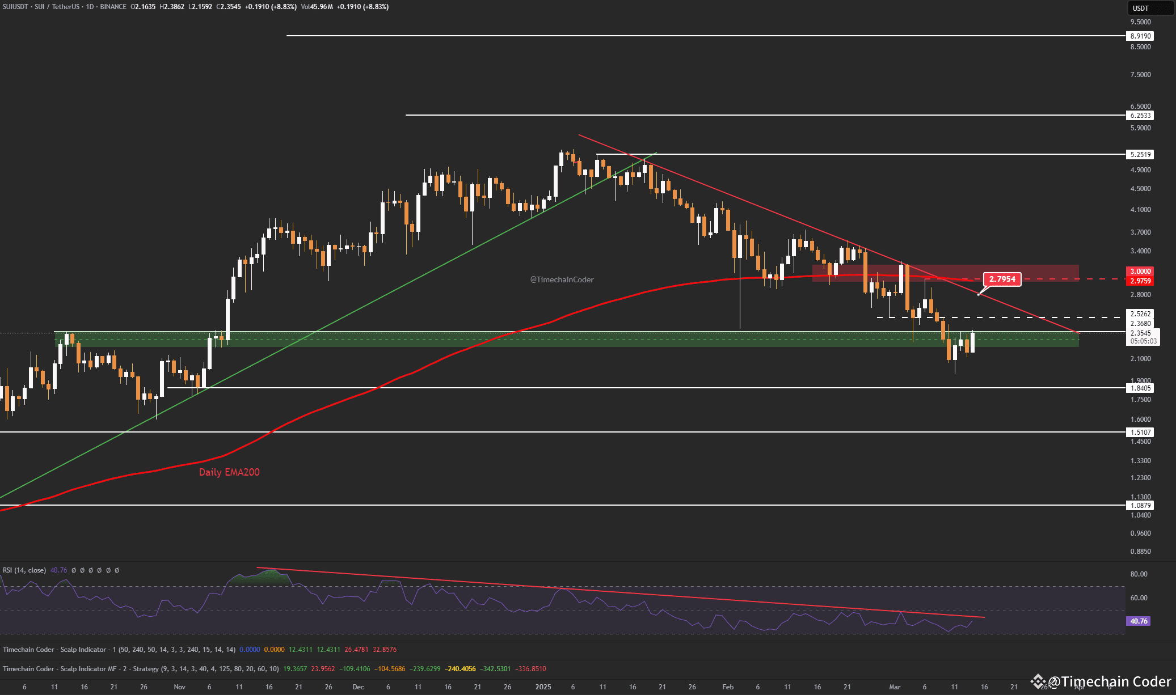Image resolution: width=1176 pixels, height=695 pixels.
Task: Click the 2025 label on time axis
Action: point(543,687)
